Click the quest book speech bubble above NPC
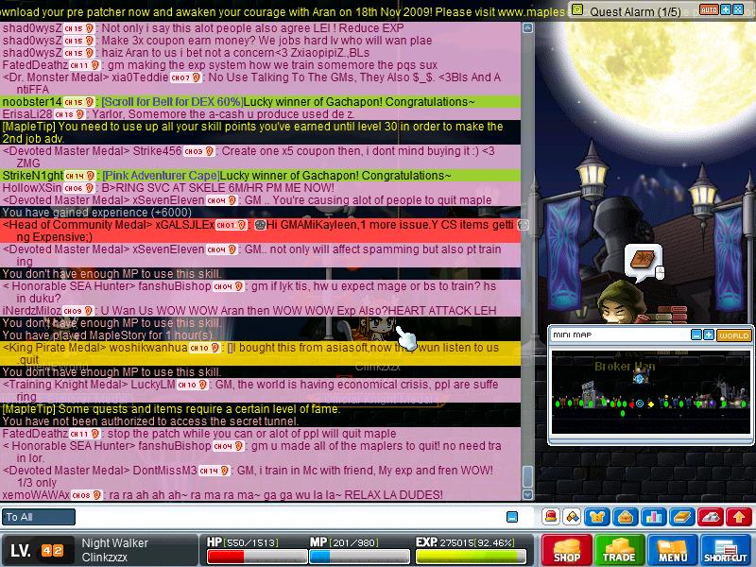Image resolution: width=756 pixels, height=567 pixels. click(x=644, y=262)
